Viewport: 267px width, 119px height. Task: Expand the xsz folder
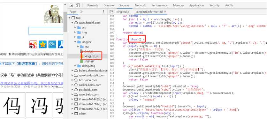click(x=78, y=47)
